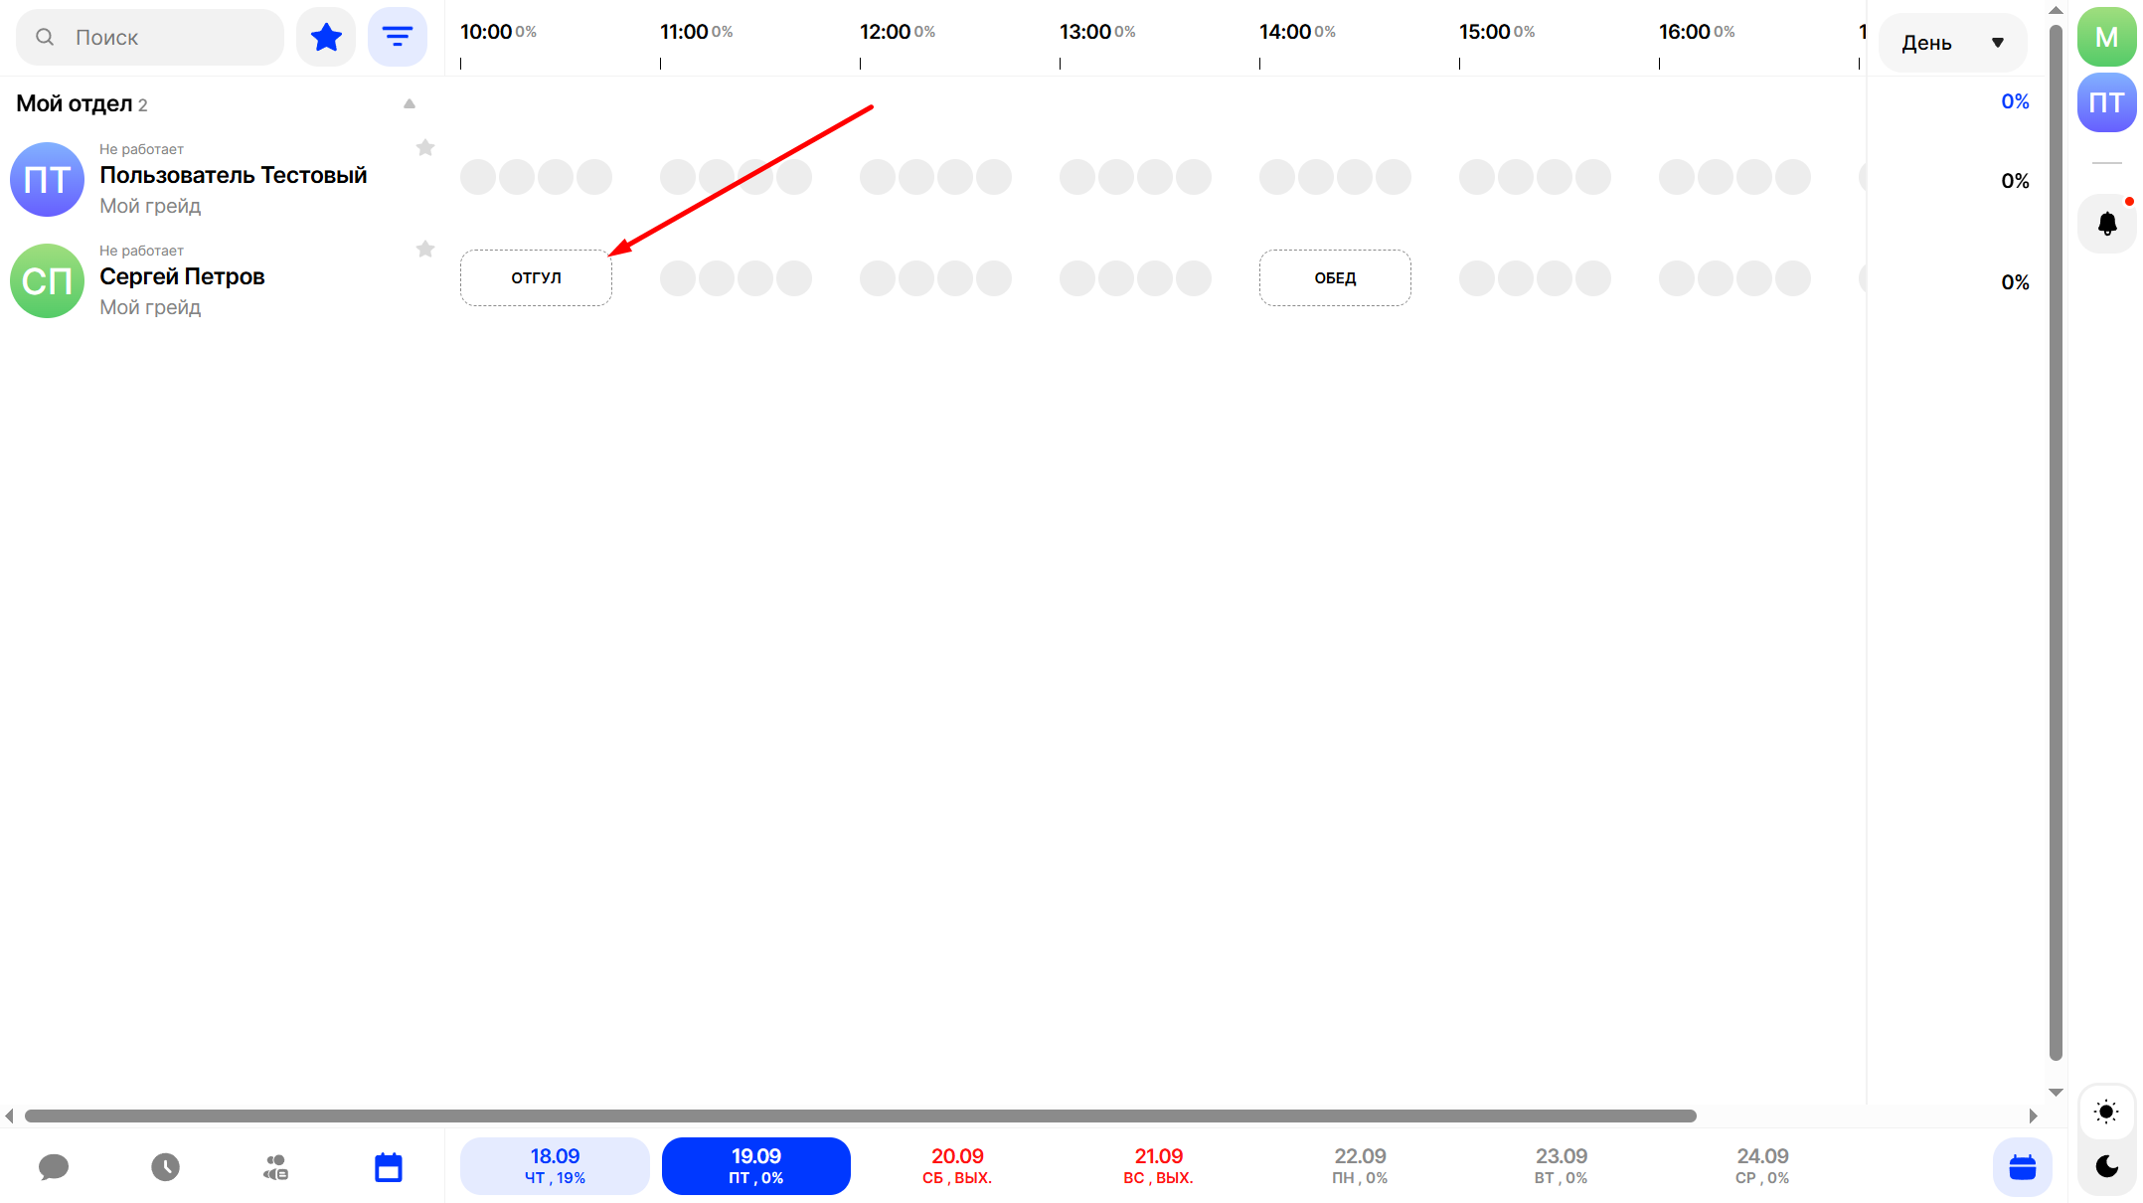Collapse the Мой отдел group
The image size is (2143, 1203).
click(x=410, y=103)
